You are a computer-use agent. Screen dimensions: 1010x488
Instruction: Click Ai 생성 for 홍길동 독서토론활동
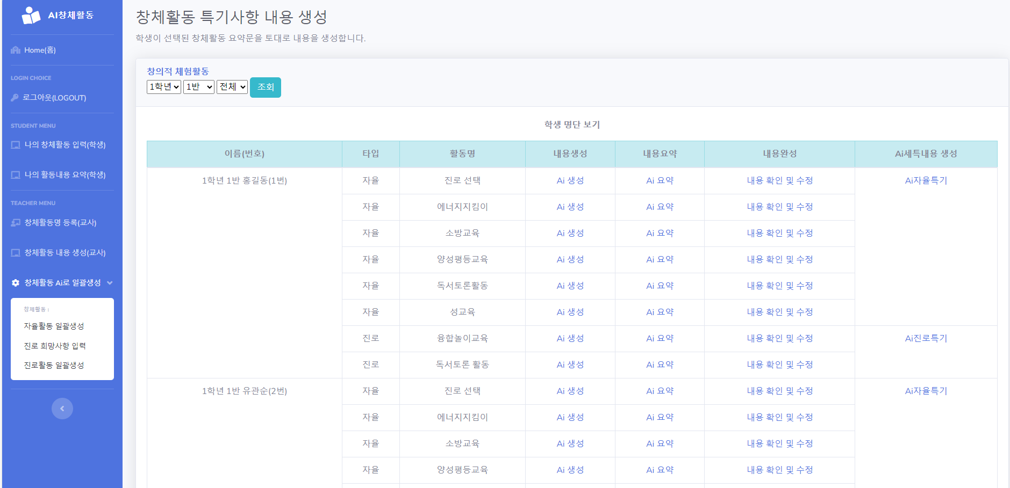click(570, 286)
